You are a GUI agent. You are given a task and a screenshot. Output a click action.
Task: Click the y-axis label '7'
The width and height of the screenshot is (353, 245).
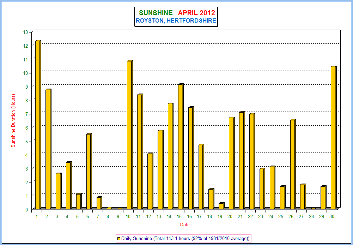click(26, 114)
